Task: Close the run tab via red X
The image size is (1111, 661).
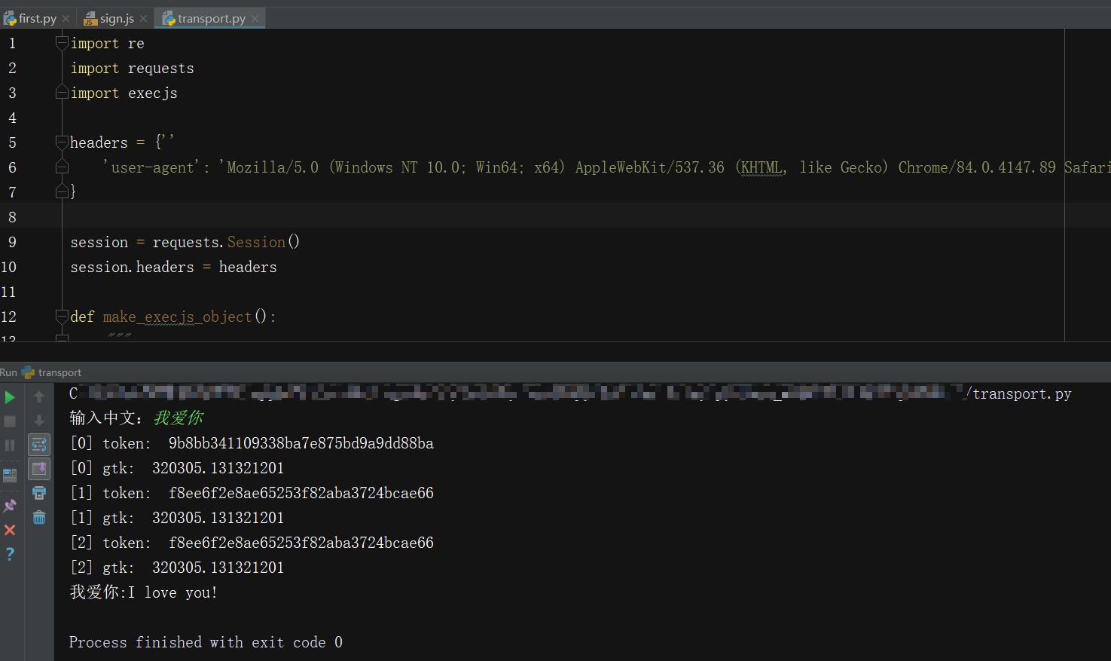Action: pyautogui.click(x=10, y=530)
